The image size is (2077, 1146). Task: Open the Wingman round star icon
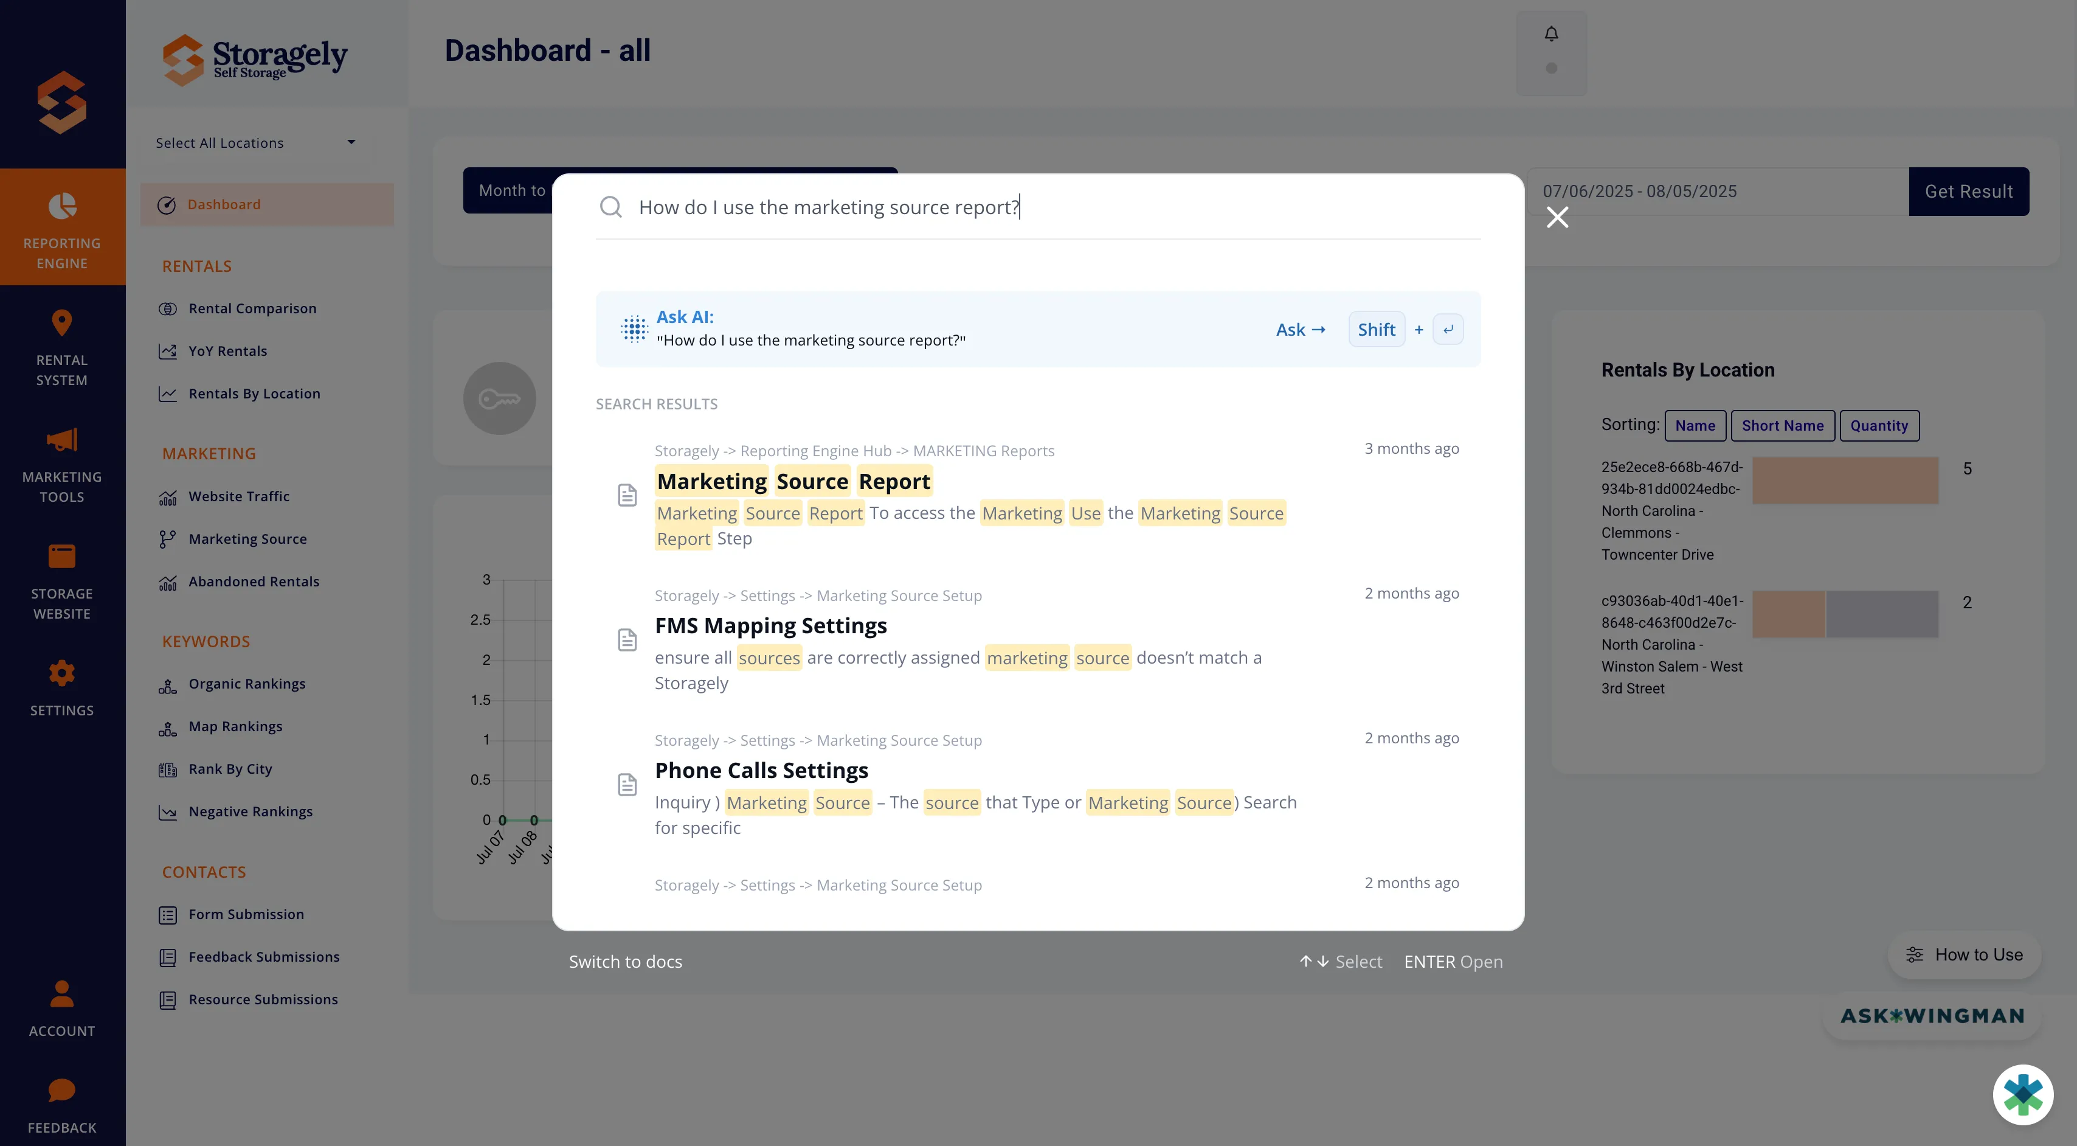2023,1094
